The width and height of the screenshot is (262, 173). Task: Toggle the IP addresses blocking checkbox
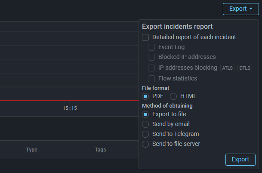point(151,68)
